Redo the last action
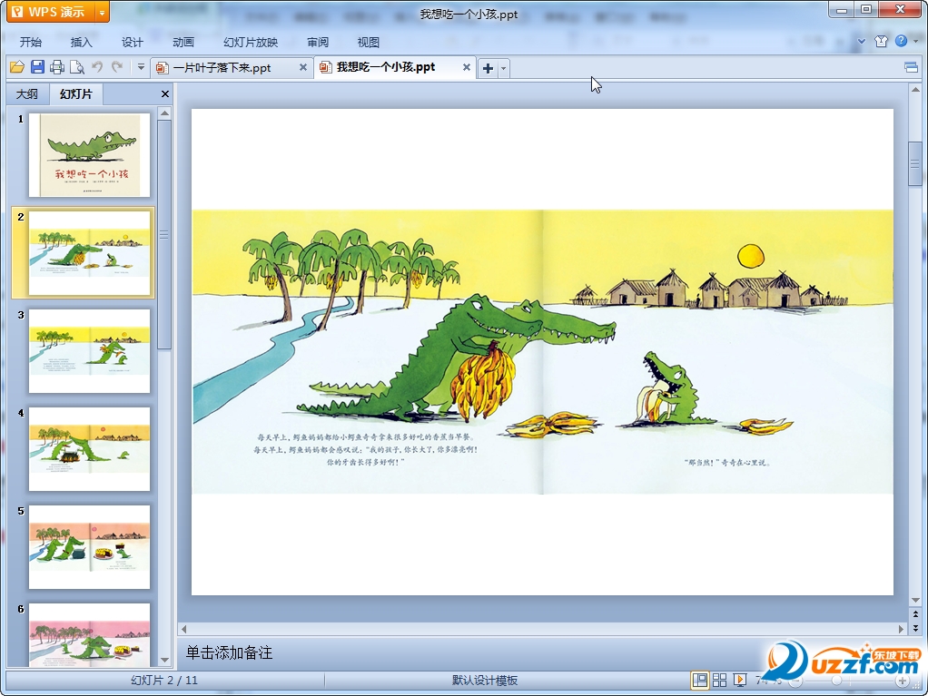The width and height of the screenshot is (928, 696). (117, 67)
